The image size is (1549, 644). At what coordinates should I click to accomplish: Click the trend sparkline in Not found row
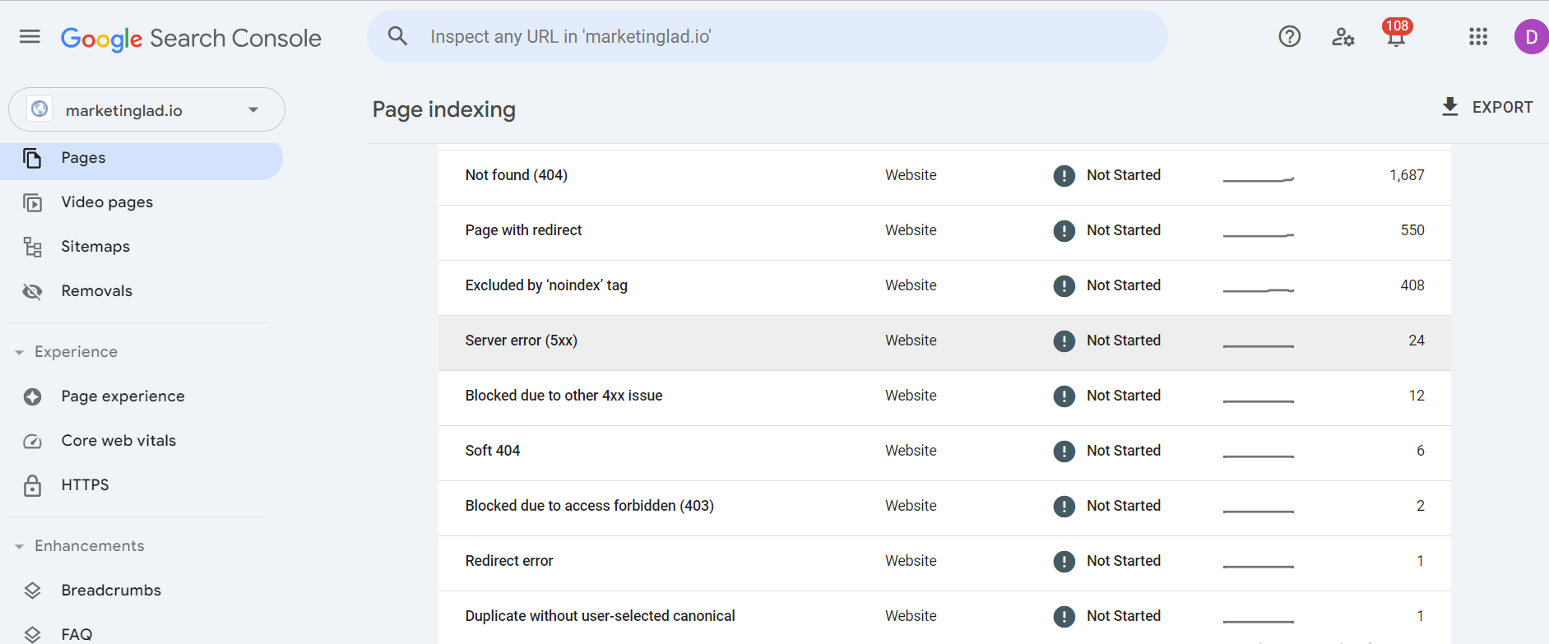click(x=1258, y=178)
